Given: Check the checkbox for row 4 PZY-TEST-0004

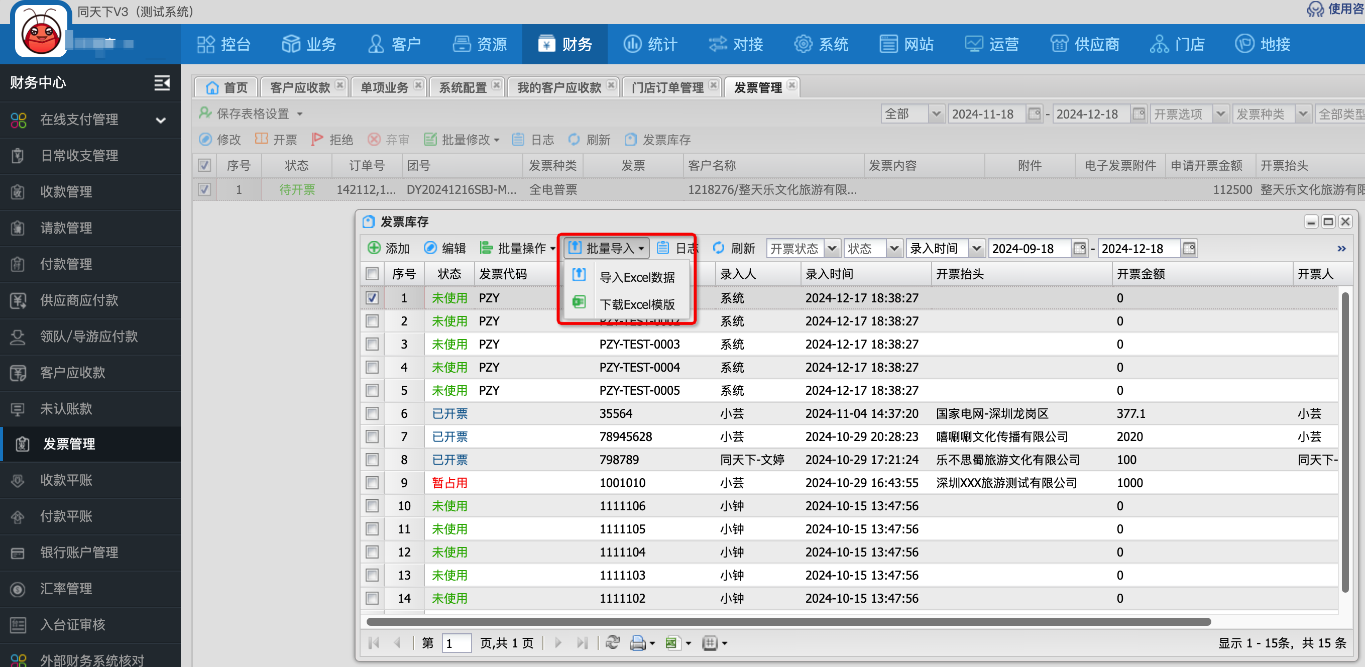Looking at the screenshot, I should click(x=372, y=367).
